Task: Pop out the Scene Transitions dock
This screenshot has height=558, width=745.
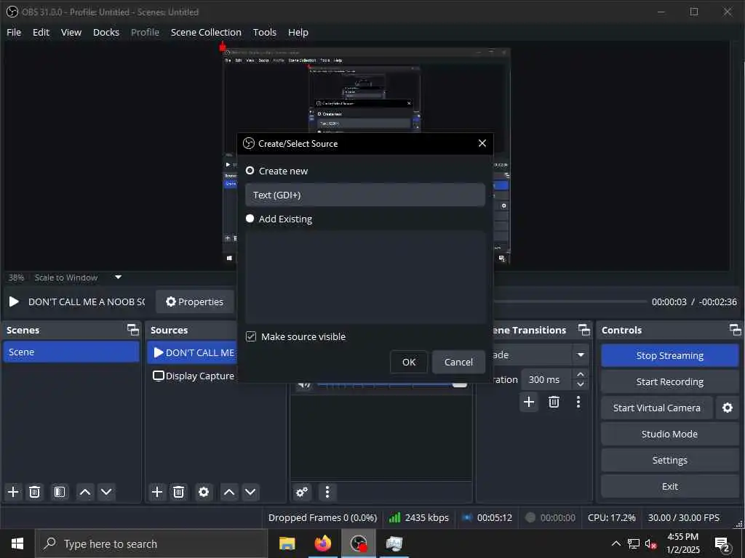Action: click(584, 330)
